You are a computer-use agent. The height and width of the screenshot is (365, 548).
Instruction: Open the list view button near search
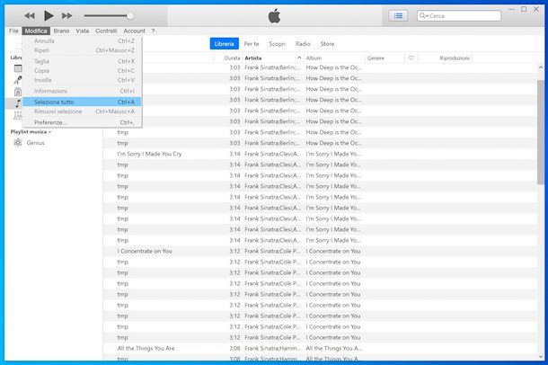(398, 16)
